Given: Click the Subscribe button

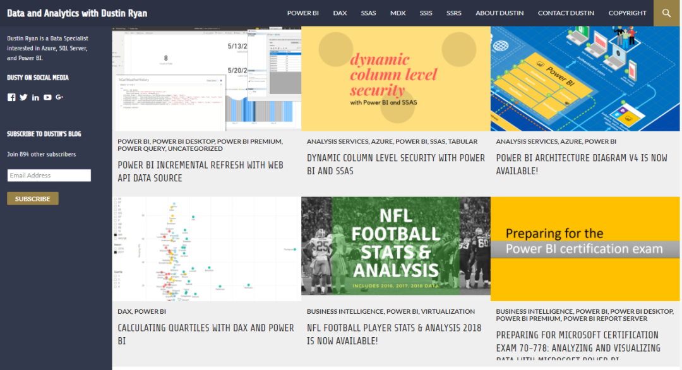Looking at the screenshot, I should [33, 199].
